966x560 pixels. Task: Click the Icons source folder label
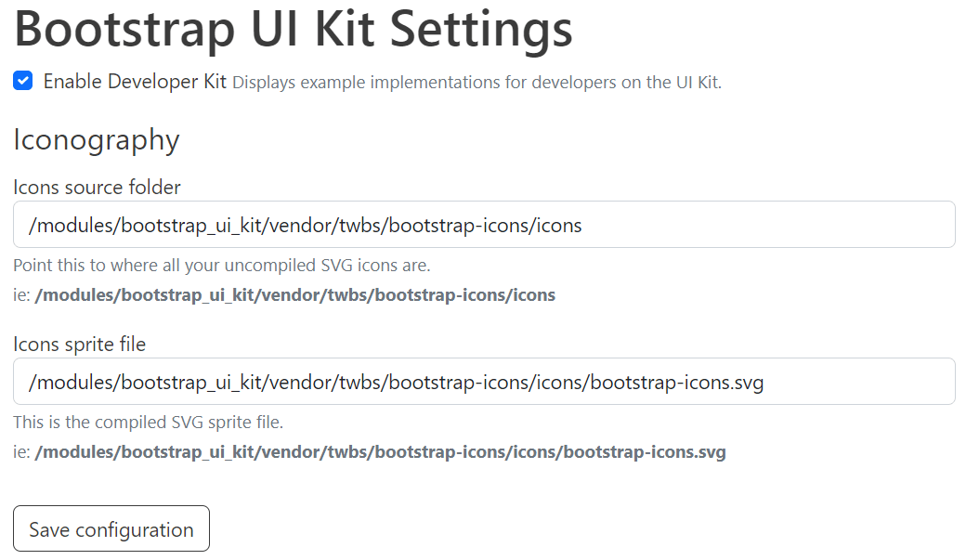click(x=97, y=188)
